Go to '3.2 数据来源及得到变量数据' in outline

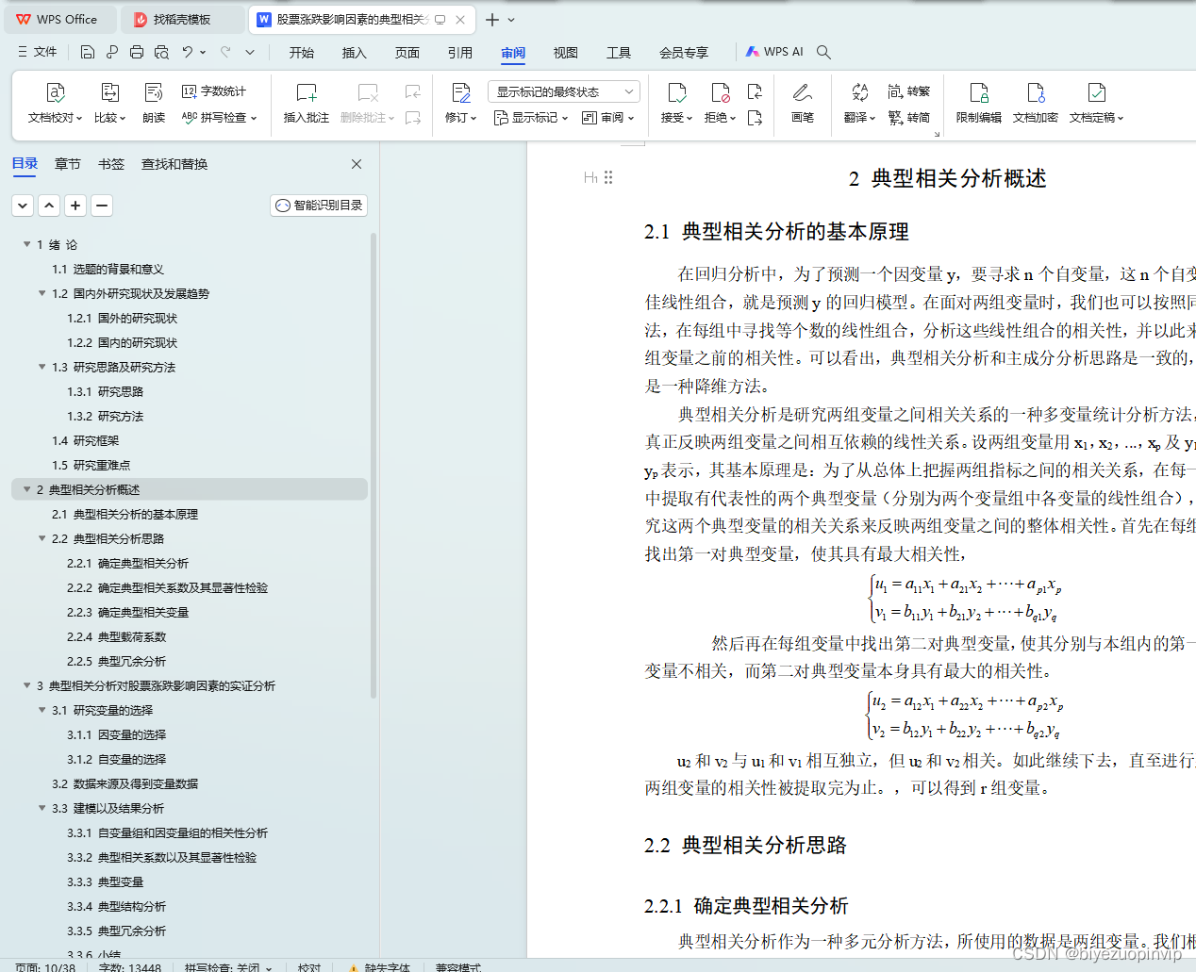pos(125,783)
